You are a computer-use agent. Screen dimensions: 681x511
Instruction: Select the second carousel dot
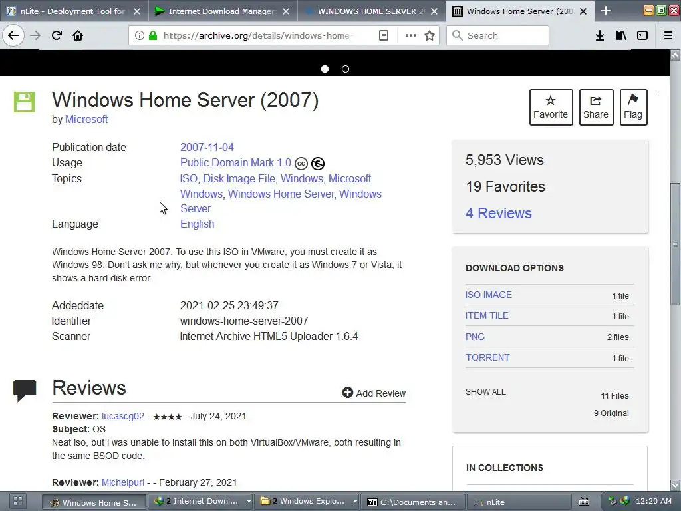click(345, 69)
